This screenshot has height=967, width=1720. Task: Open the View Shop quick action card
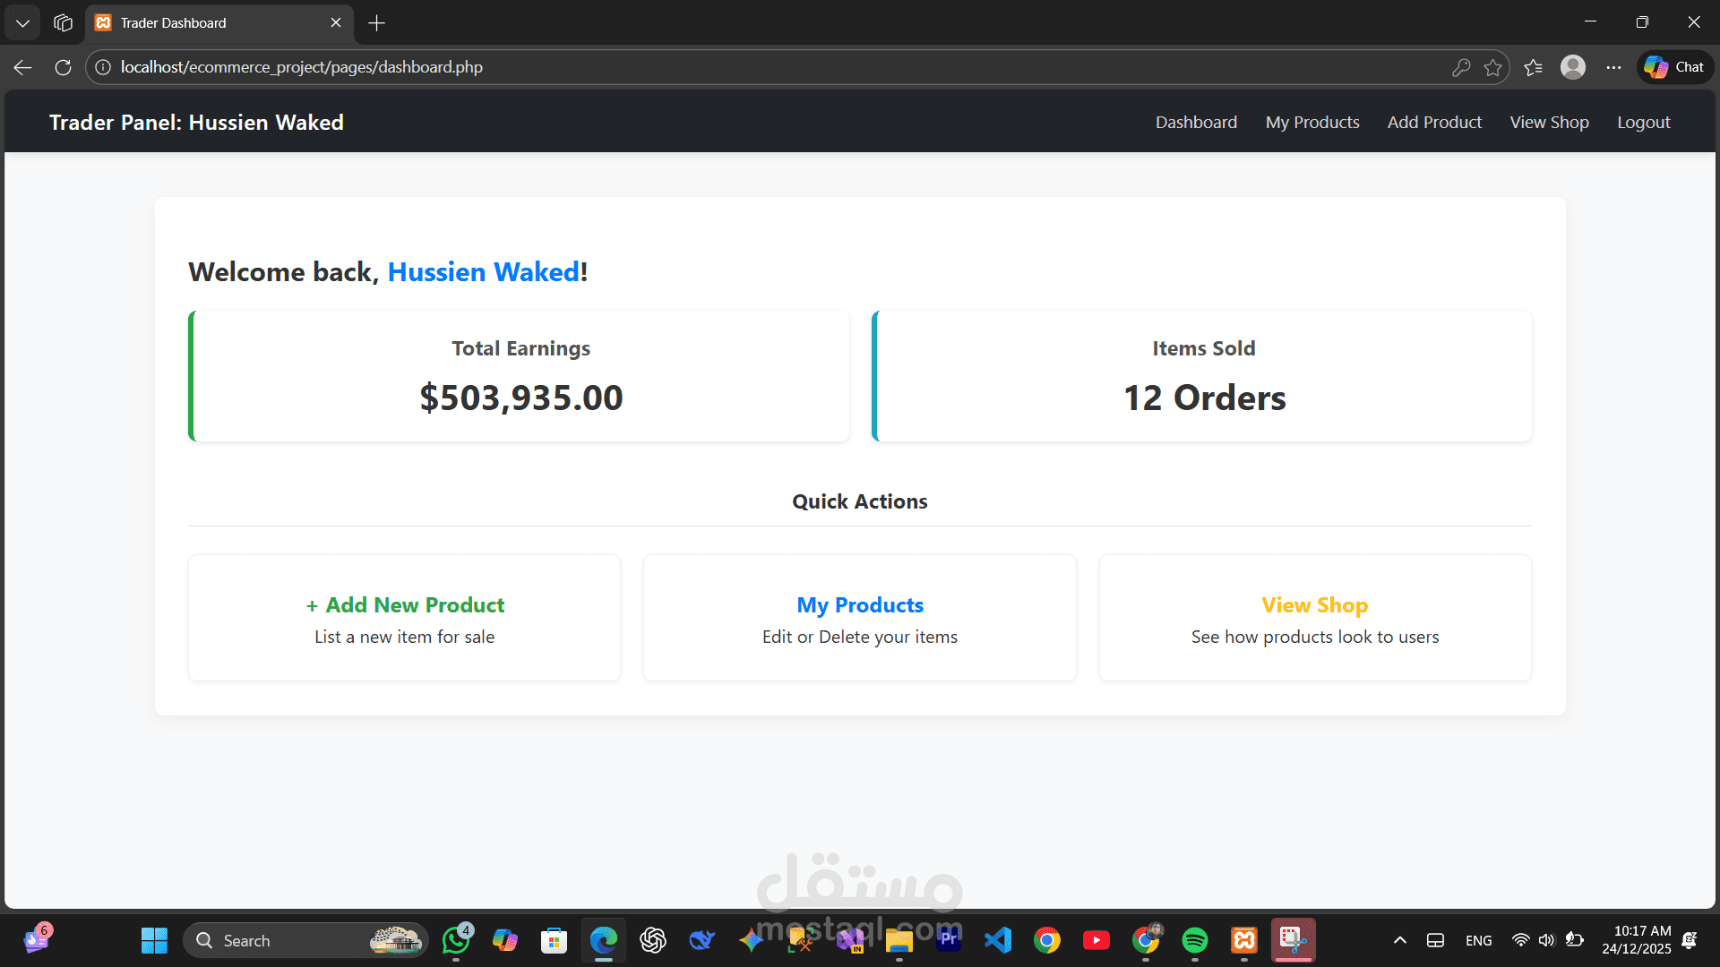[x=1315, y=618]
